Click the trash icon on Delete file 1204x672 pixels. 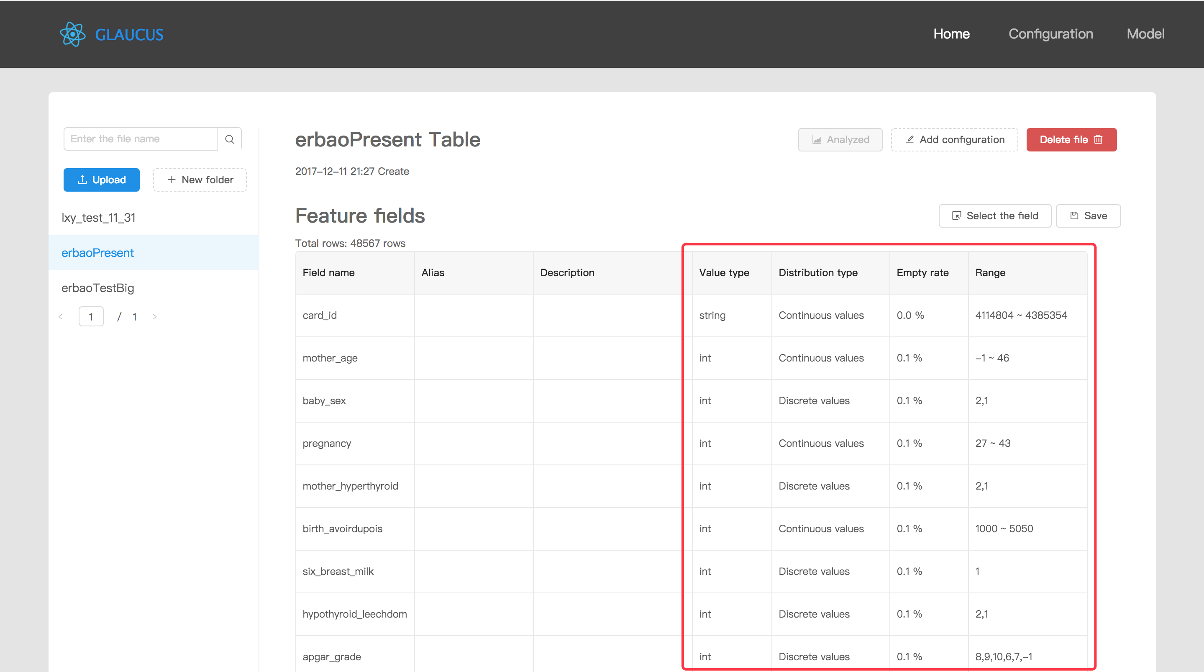pos(1099,139)
